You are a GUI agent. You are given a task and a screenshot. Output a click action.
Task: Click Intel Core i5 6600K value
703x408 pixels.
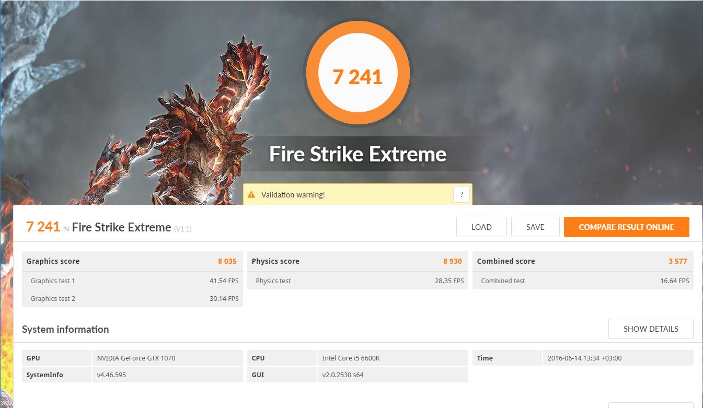[351, 358]
